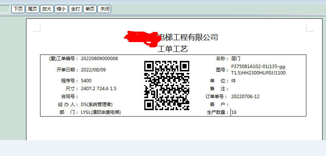Close the print preview with 关闭
The image size is (326, 156).
tap(104, 9)
